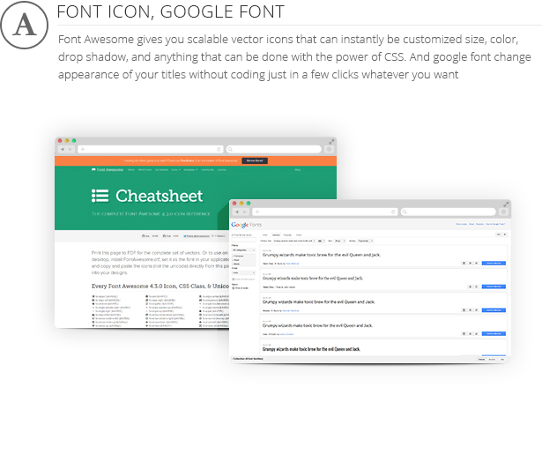Viewport: 542px width, 454px height.
Task: Click Add to Collection for the fourth font
Action: 494,334
